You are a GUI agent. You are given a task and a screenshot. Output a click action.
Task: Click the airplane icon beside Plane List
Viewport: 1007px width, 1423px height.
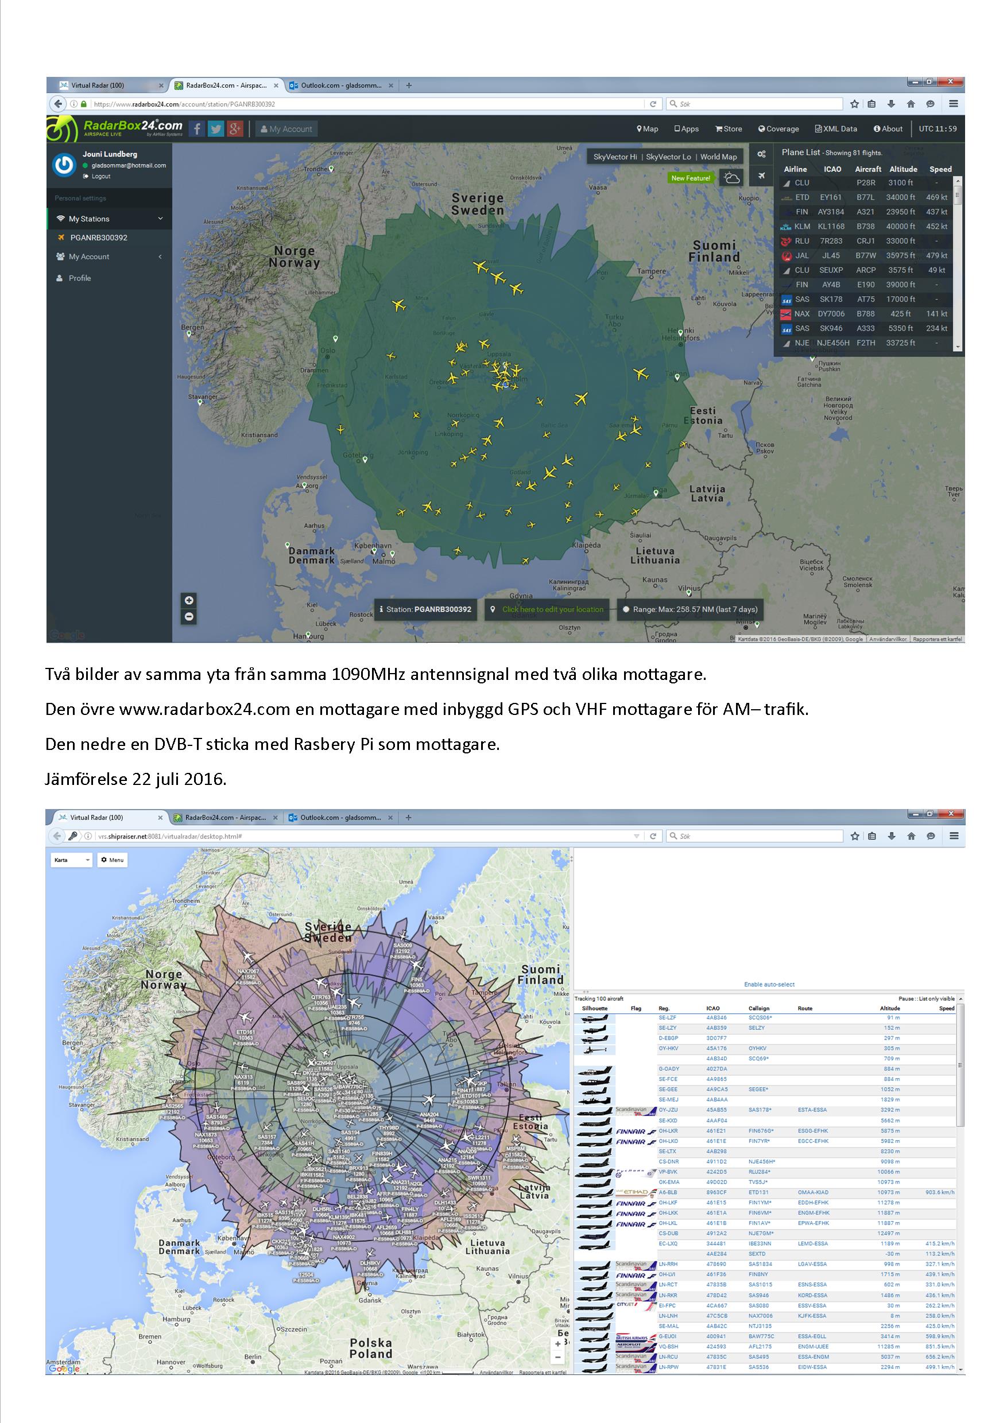pyautogui.click(x=761, y=176)
